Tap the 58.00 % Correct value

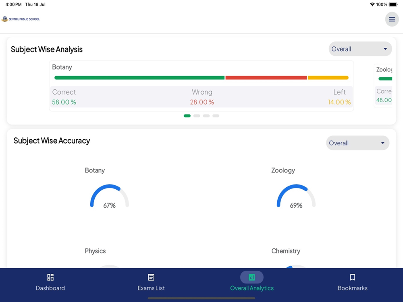64,102
